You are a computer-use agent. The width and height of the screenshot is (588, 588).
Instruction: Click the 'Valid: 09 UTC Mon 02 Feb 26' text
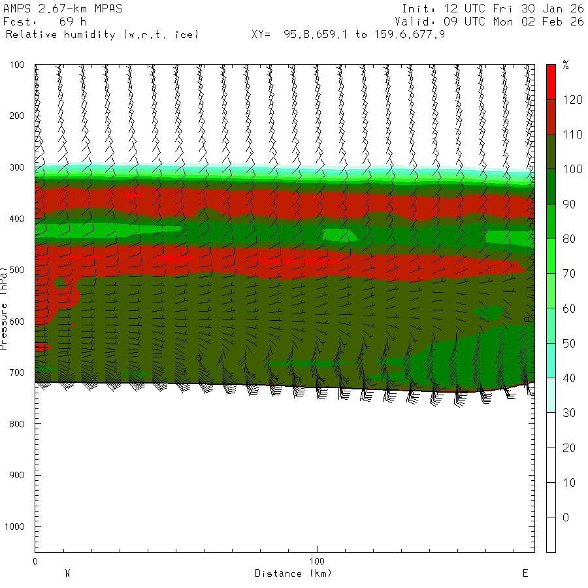pos(489,22)
